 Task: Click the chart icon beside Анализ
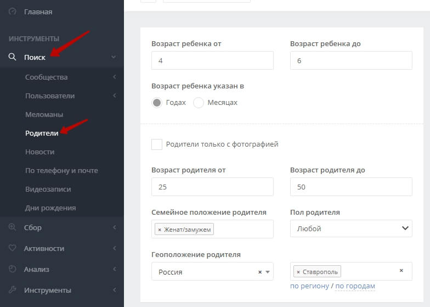point(13,269)
